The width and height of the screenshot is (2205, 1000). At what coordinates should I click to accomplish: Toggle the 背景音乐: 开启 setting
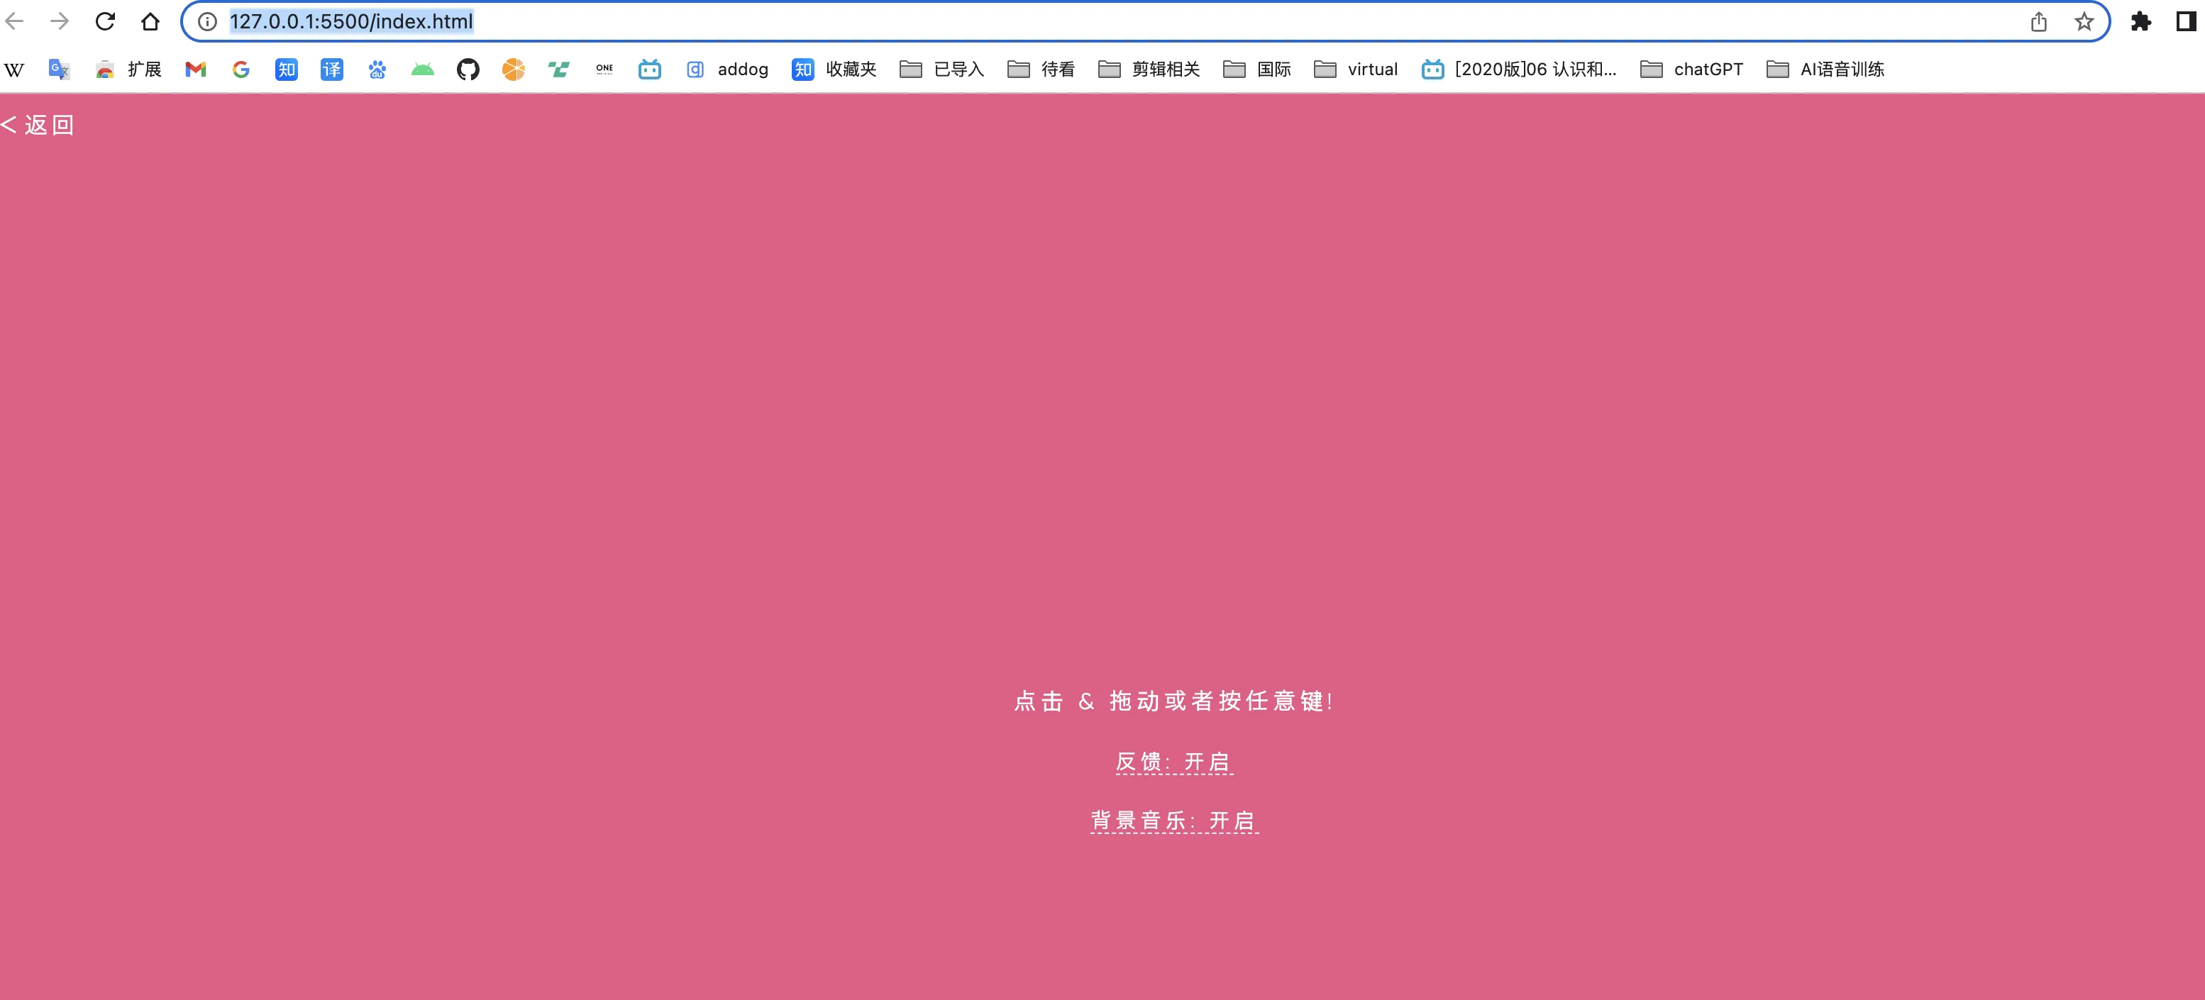(x=1173, y=821)
